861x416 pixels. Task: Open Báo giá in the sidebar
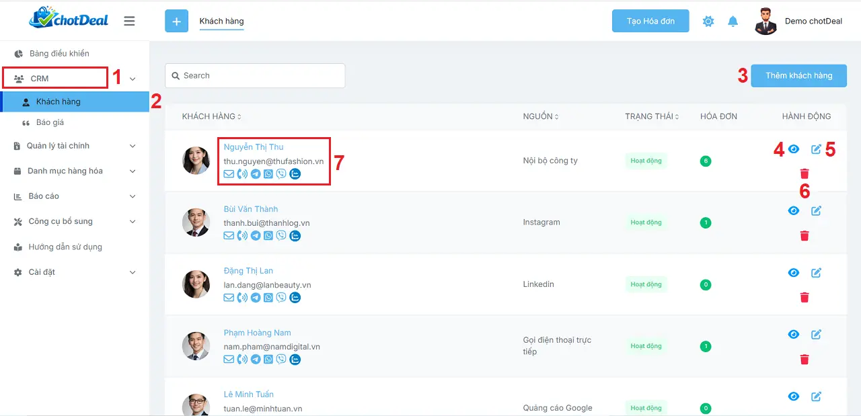(50, 123)
